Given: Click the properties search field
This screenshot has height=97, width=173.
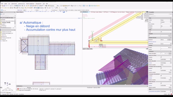Looking at the screenshot, I should 160,16.
